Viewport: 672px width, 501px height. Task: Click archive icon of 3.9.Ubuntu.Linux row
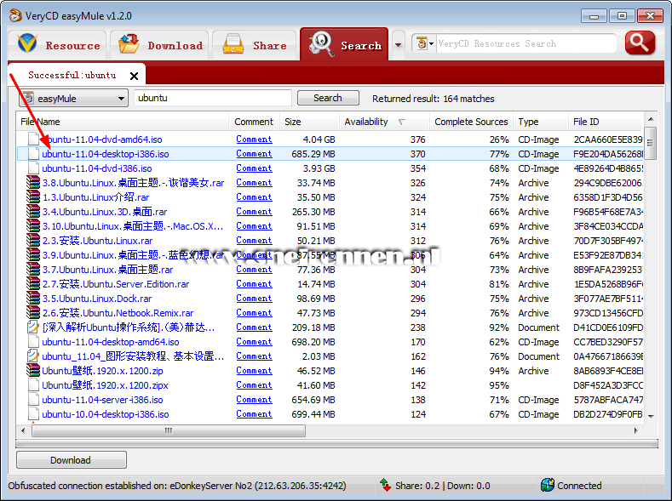point(33,255)
